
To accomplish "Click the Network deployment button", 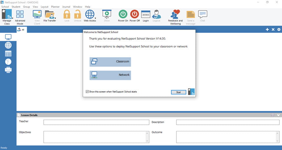I will [x=110, y=75].
